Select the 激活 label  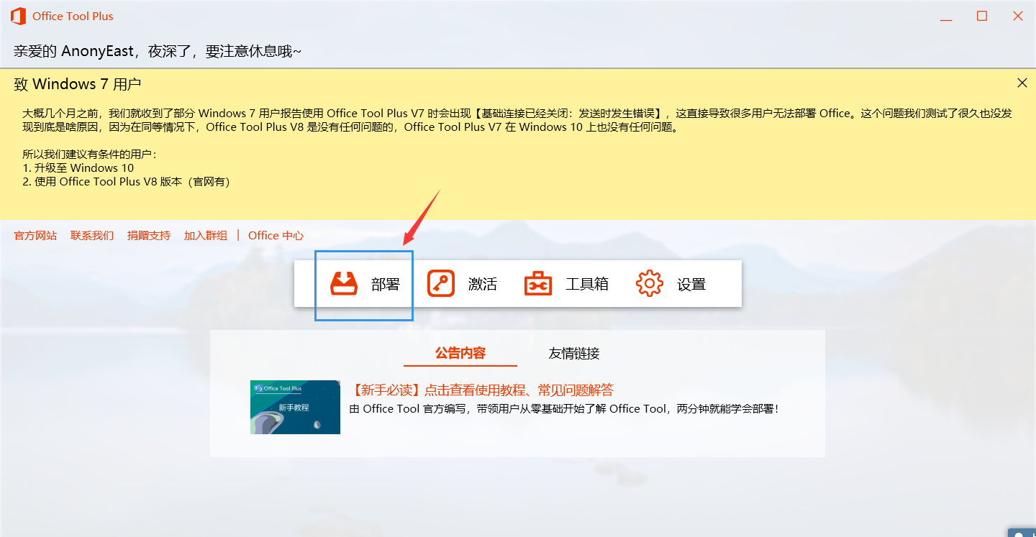tap(483, 284)
